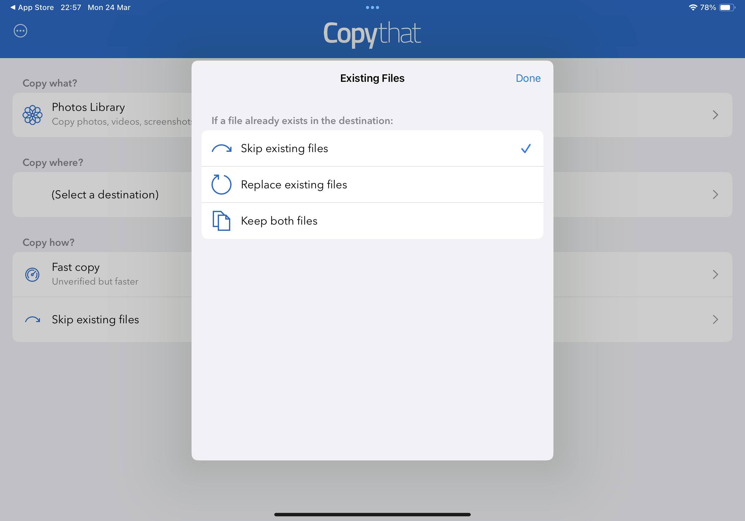This screenshot has height=521, width=745.
Task: Tap the home indicator bar
Action: point(372,514)
